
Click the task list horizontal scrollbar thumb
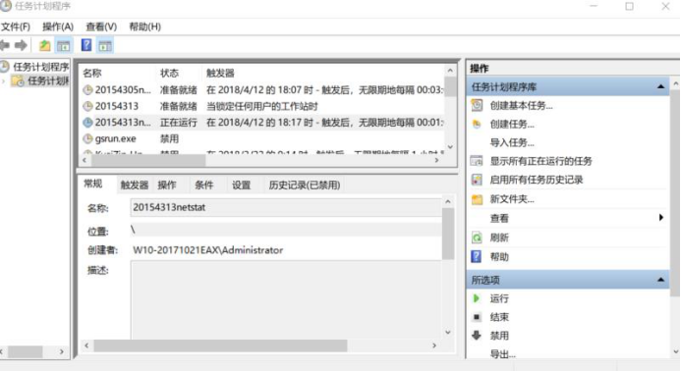pyautogui.click(x=148, y=160)
